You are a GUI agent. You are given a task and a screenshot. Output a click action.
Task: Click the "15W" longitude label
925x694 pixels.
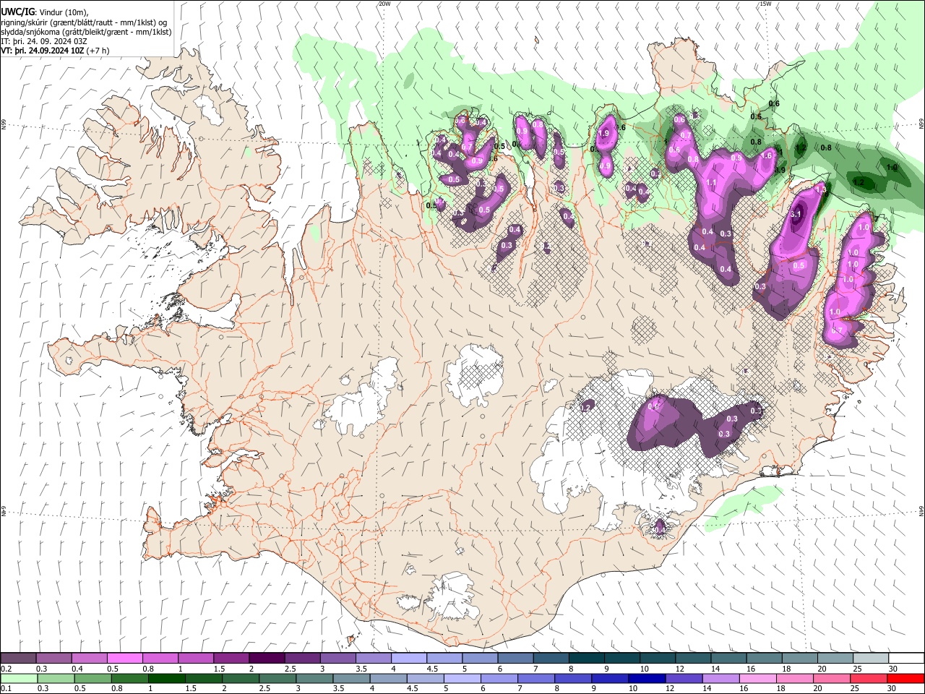click(765, 4)
